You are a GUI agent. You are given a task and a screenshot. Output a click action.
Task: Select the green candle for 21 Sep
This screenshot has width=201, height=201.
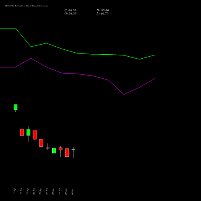point(29,132)
